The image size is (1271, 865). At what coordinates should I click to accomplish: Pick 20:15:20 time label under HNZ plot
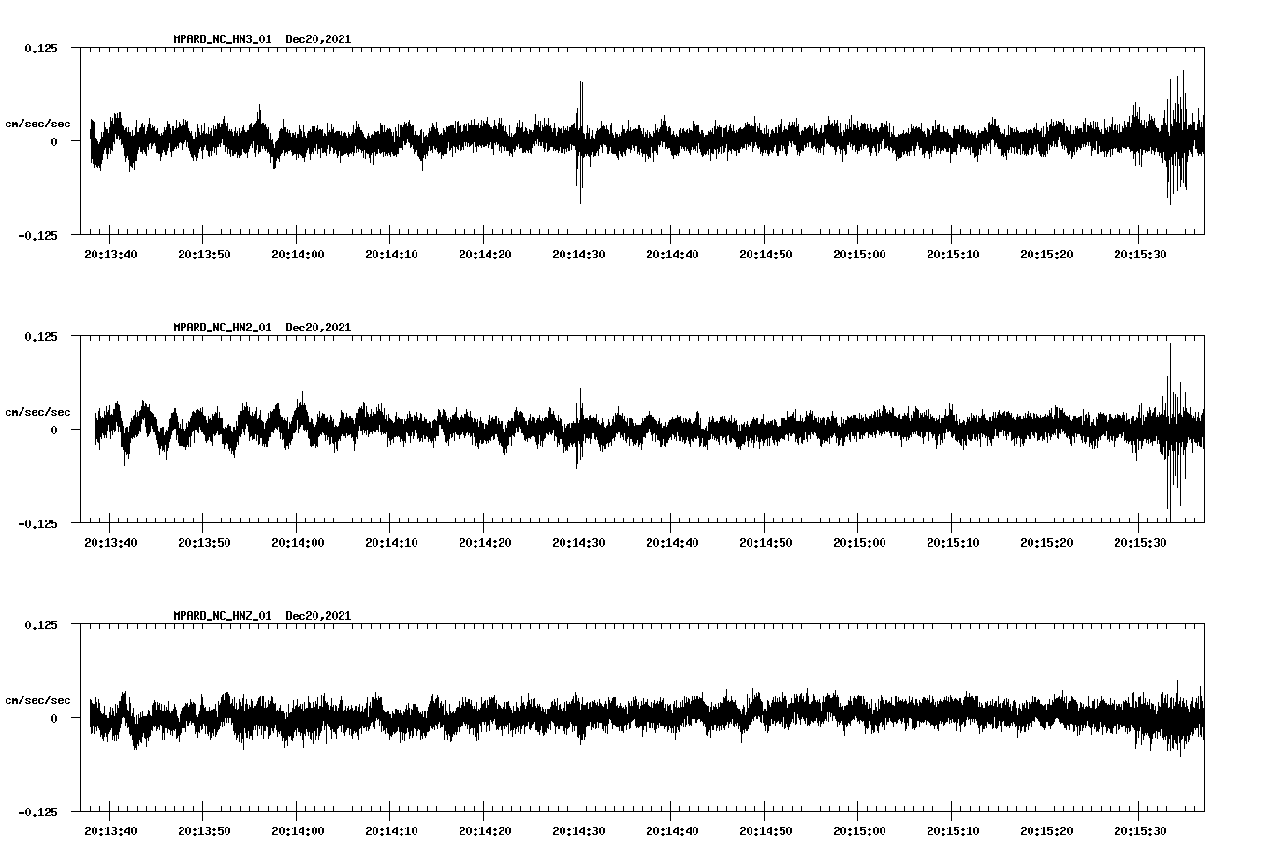[x=1046, y=830]
